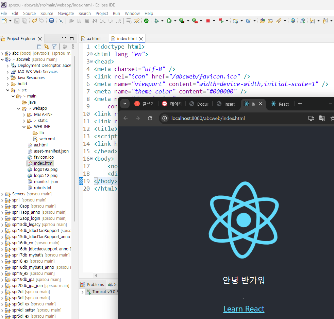
Task: Click the Save icon in Eclipse toolbar
Action: pos(17,21)
